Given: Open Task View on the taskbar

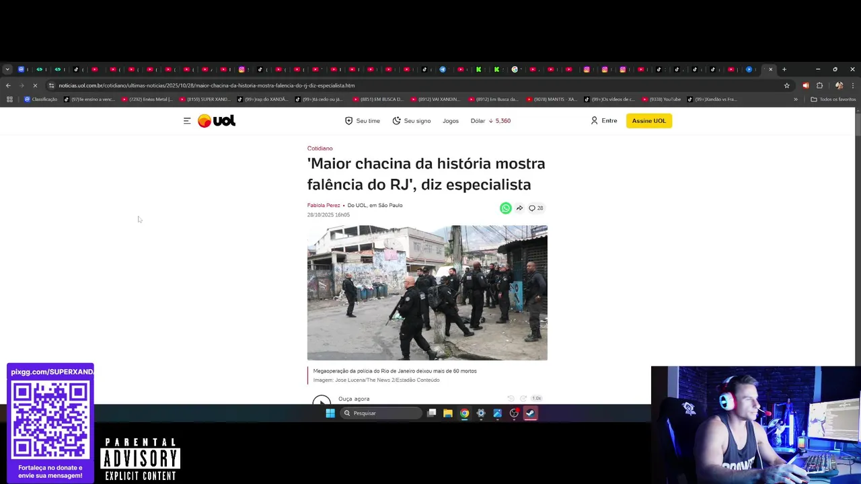Looking at the screenshot, I should click(432, 413).
